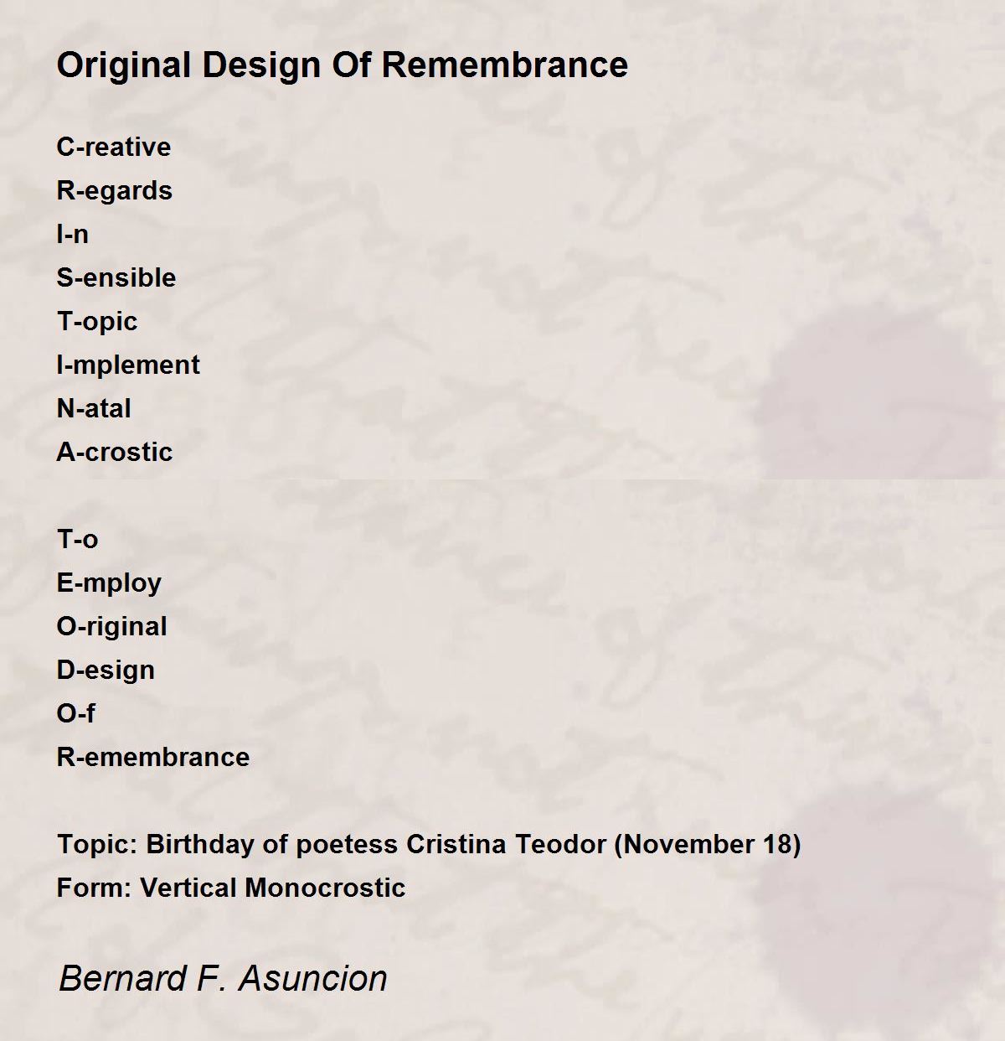Select the I-n line

72,234
